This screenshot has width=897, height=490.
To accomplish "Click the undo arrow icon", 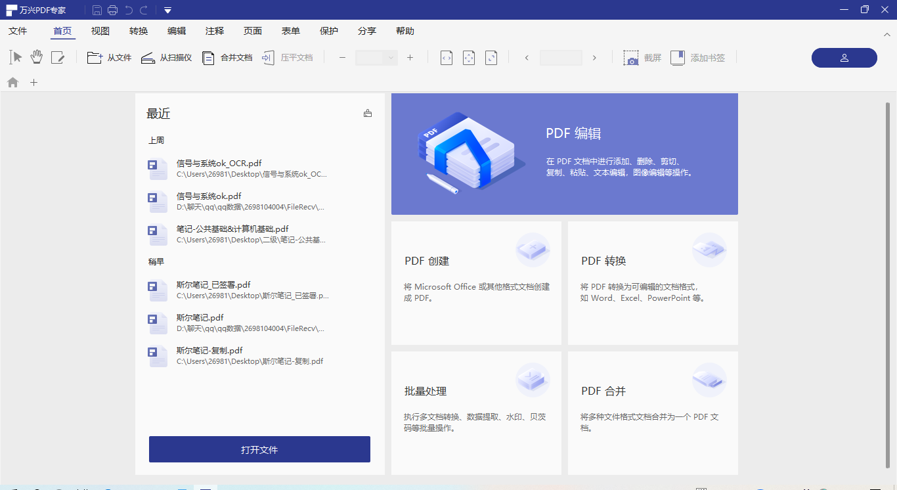I will 129,10.
